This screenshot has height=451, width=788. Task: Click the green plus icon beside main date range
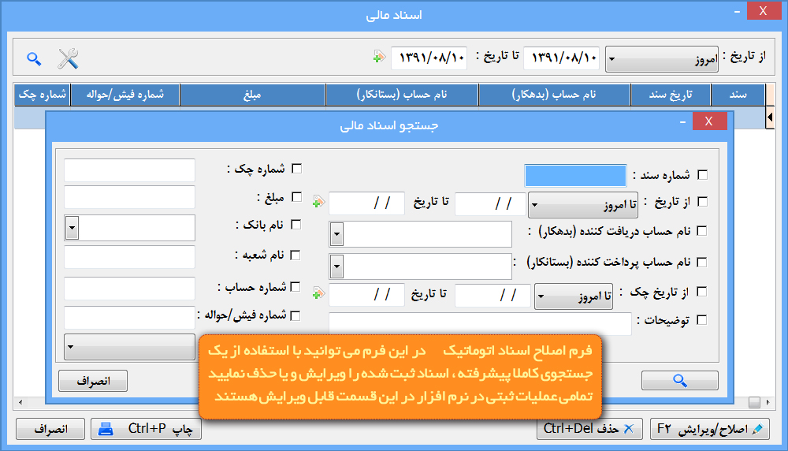click(x=379, y=57)
